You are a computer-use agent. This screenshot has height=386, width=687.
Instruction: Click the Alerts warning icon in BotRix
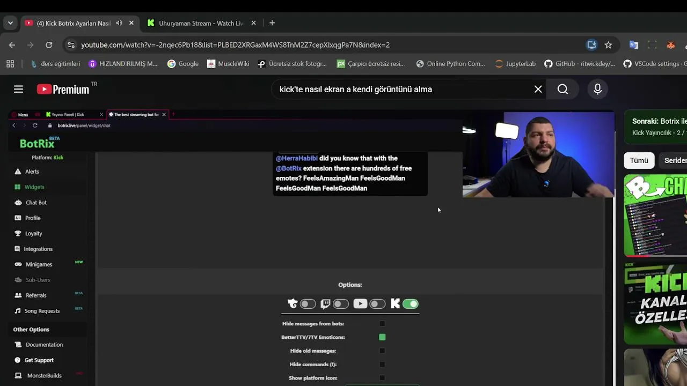18,172
